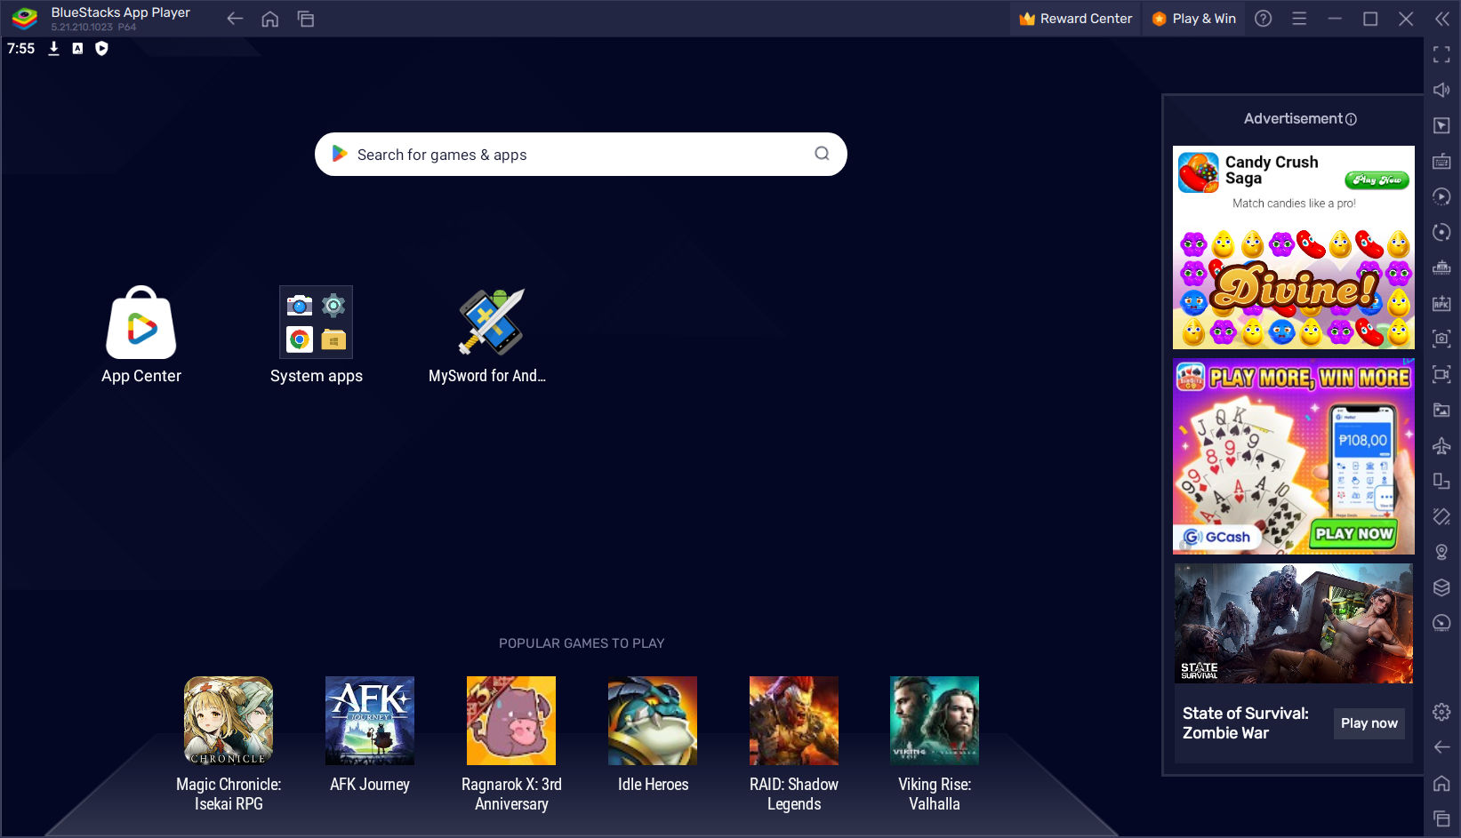The width and height of the screenshot is (1461, 838).
Task: Click the sync operations circular icon
Action: 1441,232
